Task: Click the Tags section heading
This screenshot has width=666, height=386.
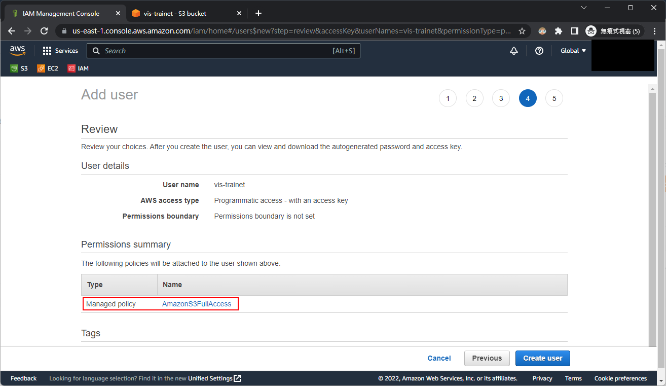Action: 91,333
